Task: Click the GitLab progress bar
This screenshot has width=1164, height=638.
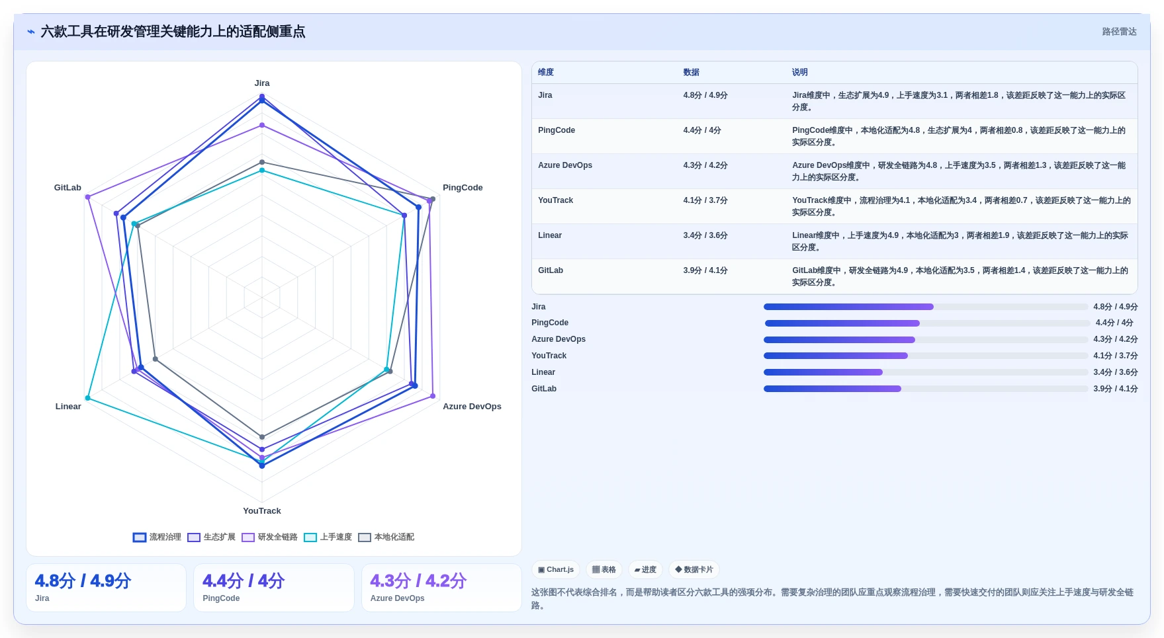Action: 926,389
